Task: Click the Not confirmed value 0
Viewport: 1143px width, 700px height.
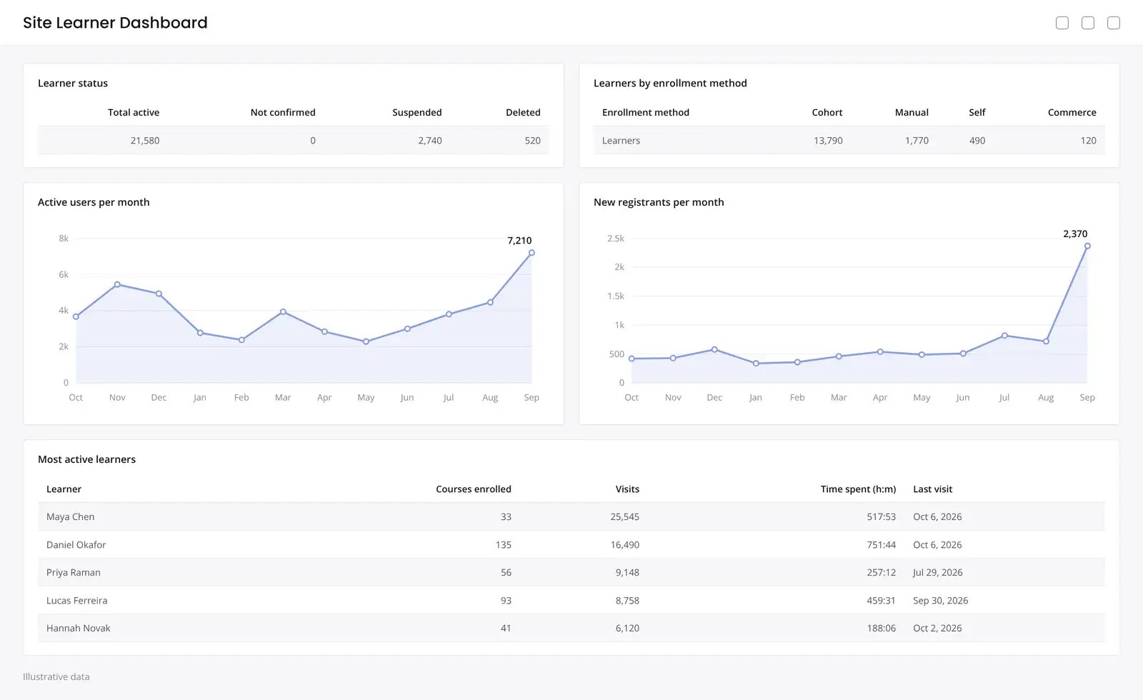Action: tap(313, 141)
